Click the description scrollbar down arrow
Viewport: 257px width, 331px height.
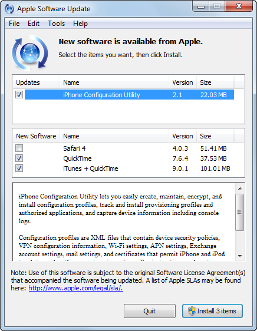(240, 256)
